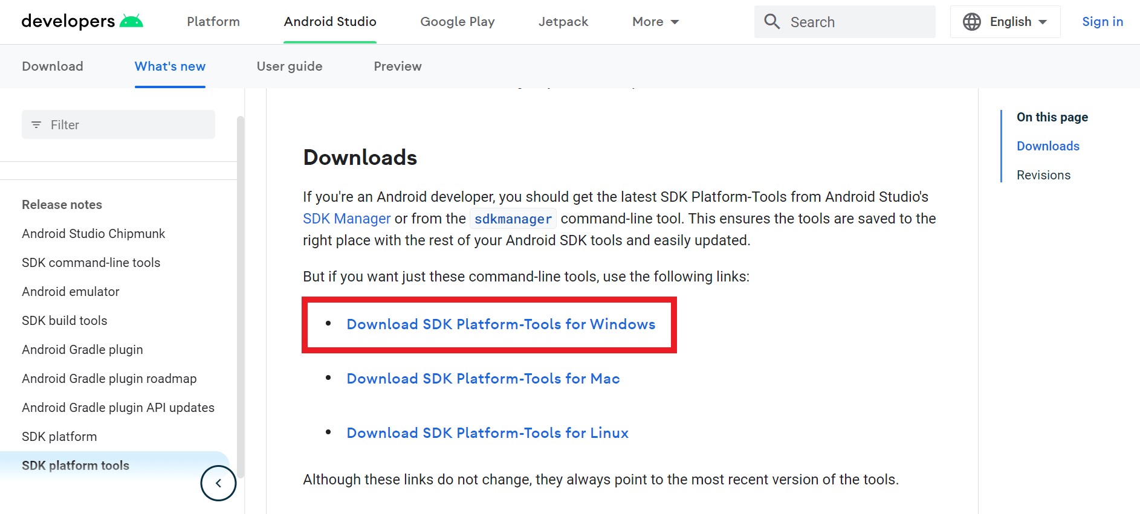Open the SDK Manager link
The width and height of the screenshot is (1140, 514).
tap(347, 219)
